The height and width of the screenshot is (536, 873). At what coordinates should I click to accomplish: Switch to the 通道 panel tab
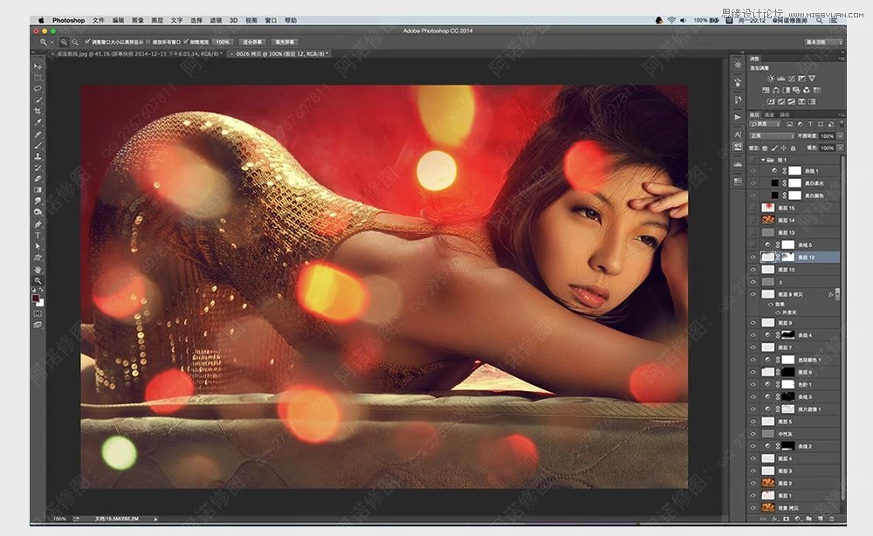tap(769, 114)
